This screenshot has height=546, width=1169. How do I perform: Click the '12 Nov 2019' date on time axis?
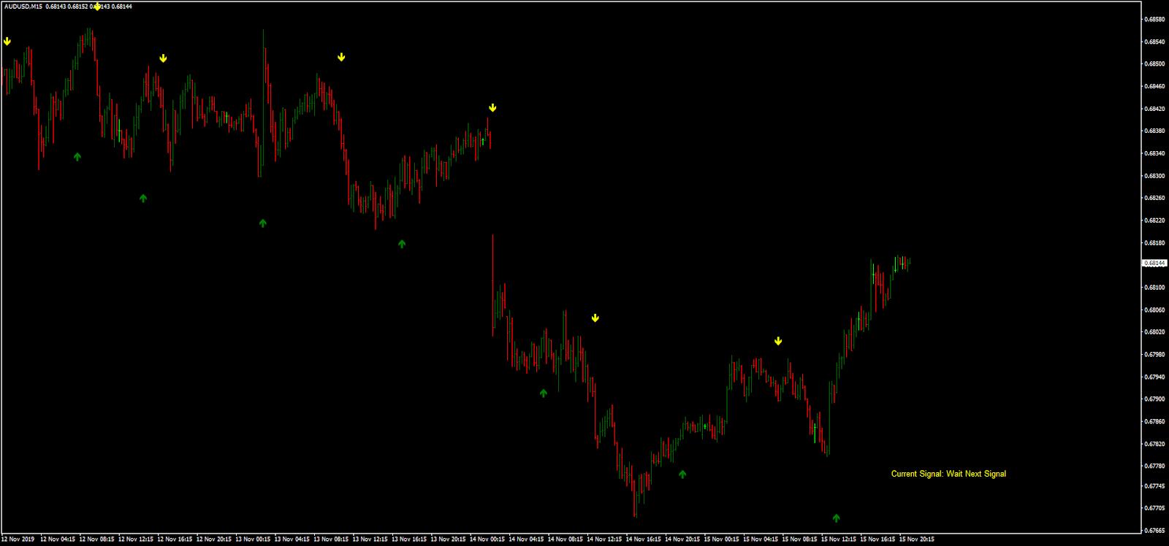[x=18, y=539]
